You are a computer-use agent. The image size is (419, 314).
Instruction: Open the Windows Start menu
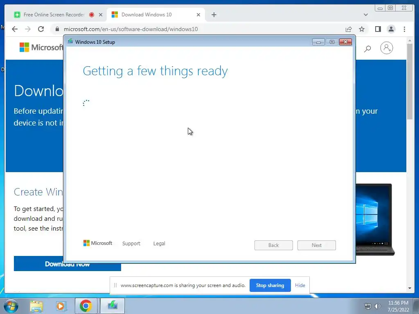11,306
